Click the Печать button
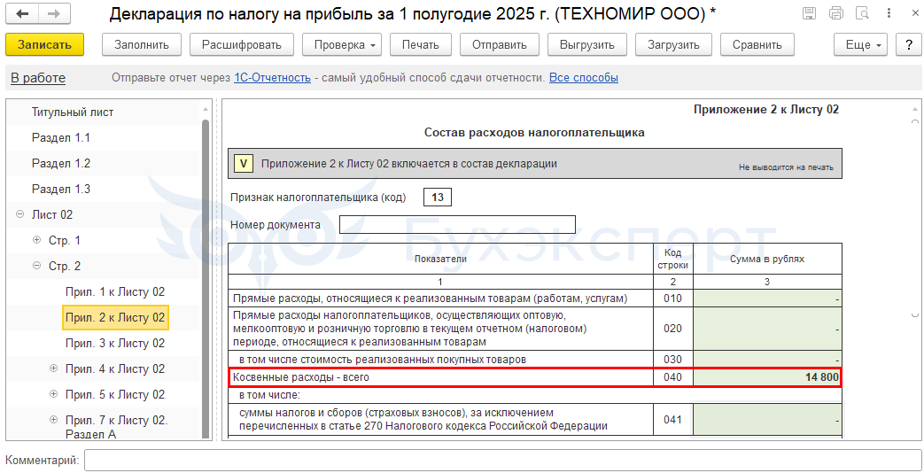The height and width of the screenshot is (473, 924). click(x=421, y=45)
